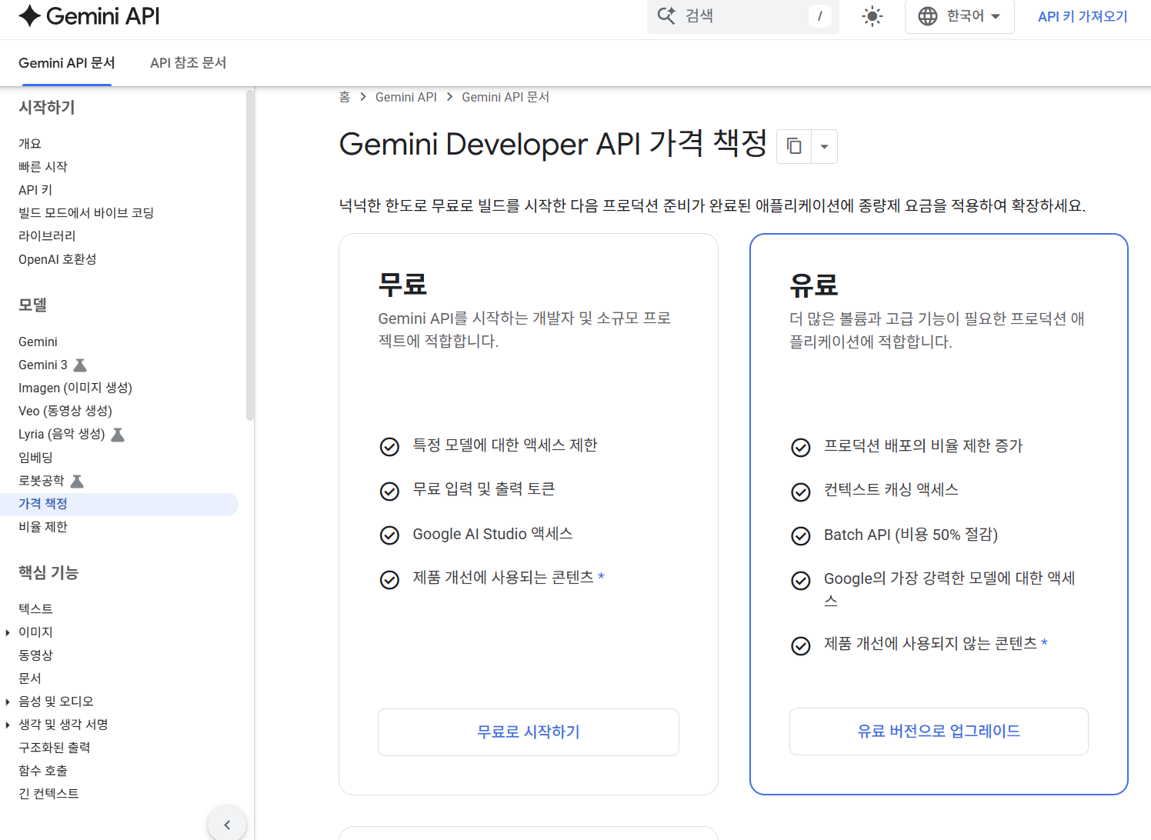Collapse the sidebar with the chevron button
Viewport: 1151px width, 840px height.
[x=227, y=824]
